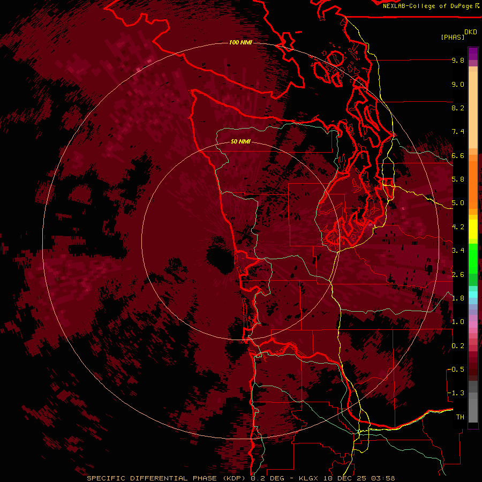Click the 4.2 legend value
Screen dimensions: 482x482
coord(458,227)
